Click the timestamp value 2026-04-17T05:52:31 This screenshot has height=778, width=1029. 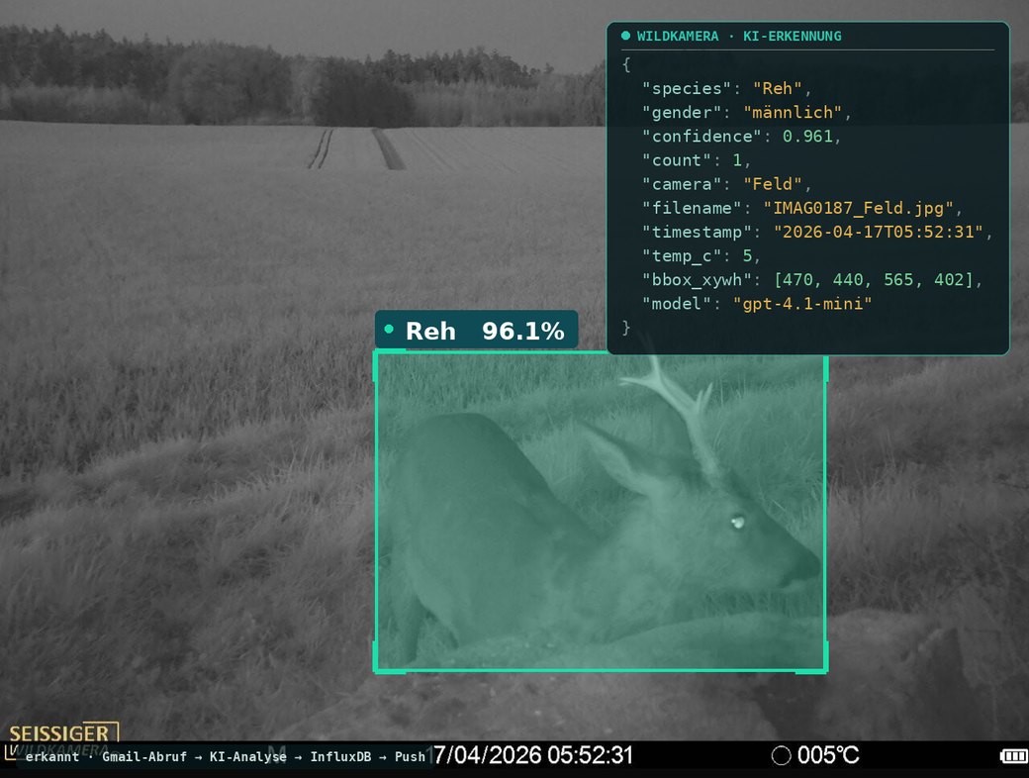click(x=879, y=232)
